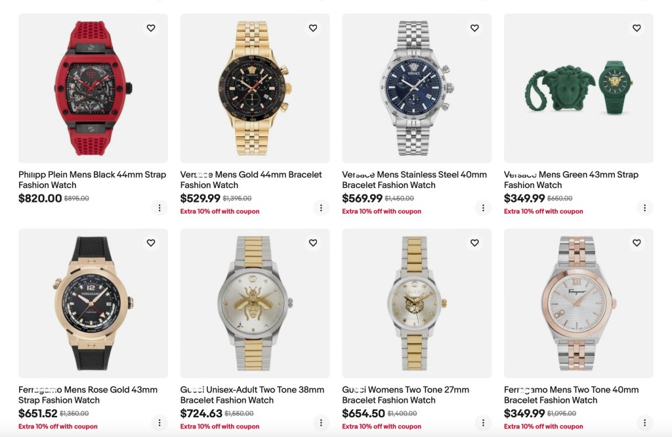Open more actions for Versace Green watch

(x=645, y=208)
